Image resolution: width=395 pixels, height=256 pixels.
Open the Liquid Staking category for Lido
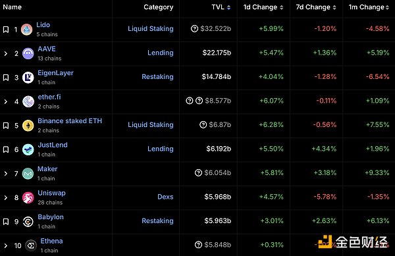pos(151,29)
